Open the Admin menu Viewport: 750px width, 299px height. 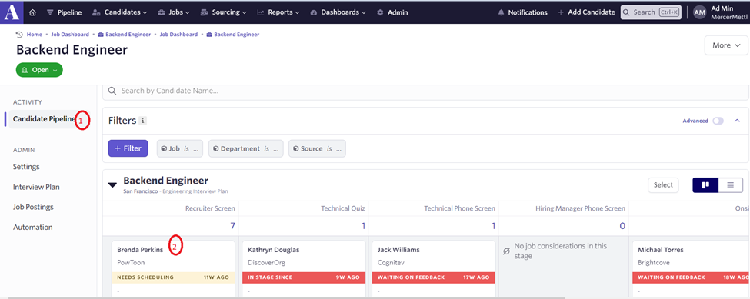pyautogui.click(x=392, y=12)
